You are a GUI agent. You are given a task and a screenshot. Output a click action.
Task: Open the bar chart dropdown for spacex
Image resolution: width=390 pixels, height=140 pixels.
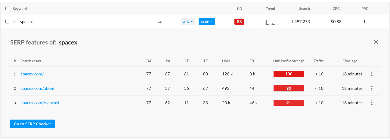click(188, 22)
